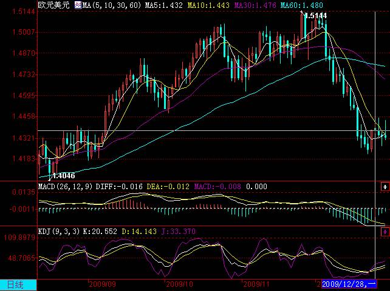390x291 pixels.
Task: Click the cyan MA60:1.480 label
Action: pyautogui.click(x=302, y=5)
